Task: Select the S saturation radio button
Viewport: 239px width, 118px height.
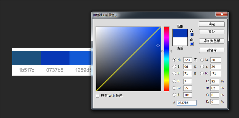Action: pos(174,66)
